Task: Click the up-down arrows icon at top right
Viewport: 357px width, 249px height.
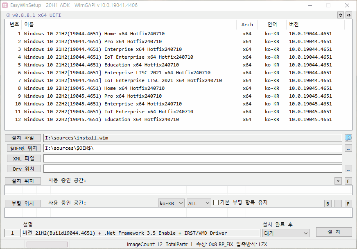Action: [x=340, y=15]
